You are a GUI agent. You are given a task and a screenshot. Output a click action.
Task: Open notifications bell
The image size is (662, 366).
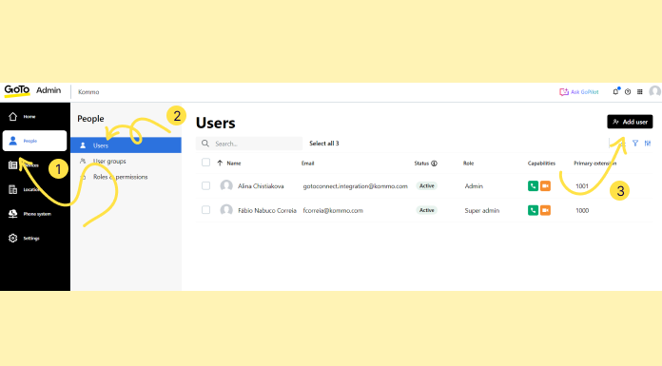pyautogui.click(x=615, y=91)
